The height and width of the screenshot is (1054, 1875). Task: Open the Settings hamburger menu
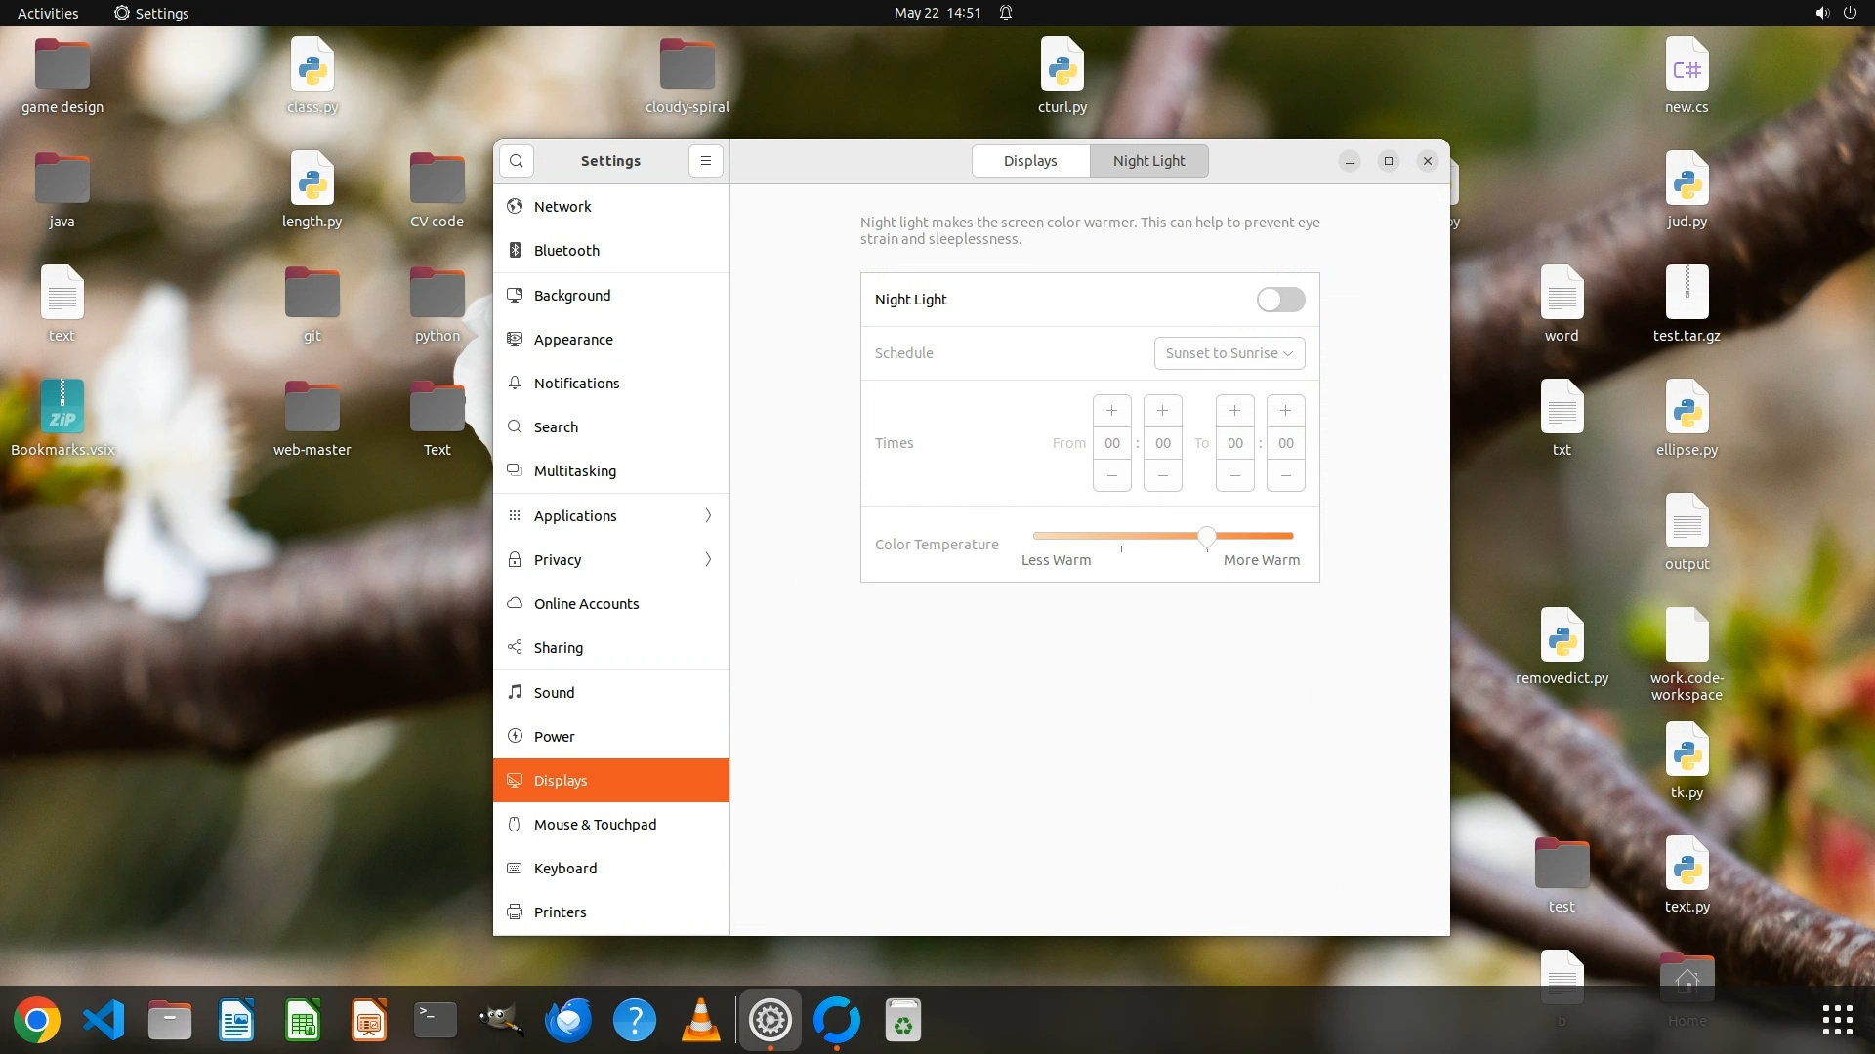706,161
